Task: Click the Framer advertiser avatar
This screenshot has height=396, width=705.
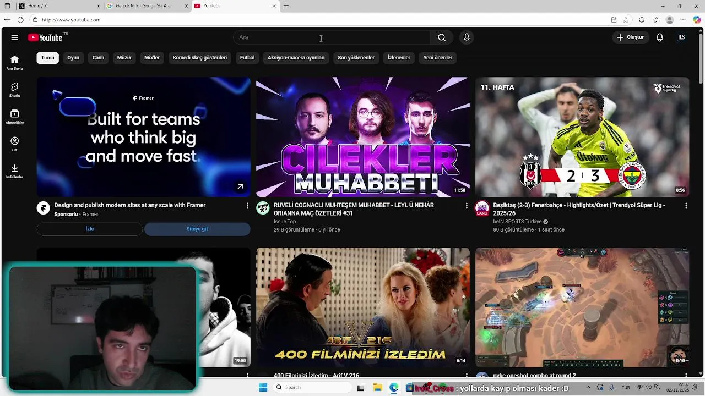Action: point(43,208)
